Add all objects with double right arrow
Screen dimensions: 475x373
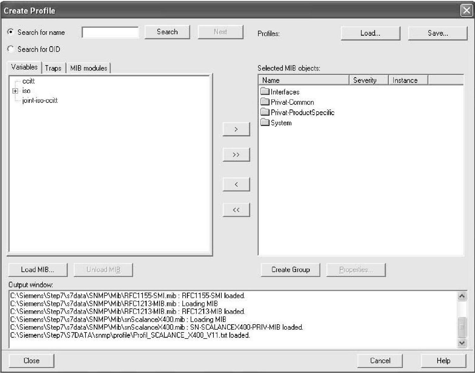click(x=236, y=155)
